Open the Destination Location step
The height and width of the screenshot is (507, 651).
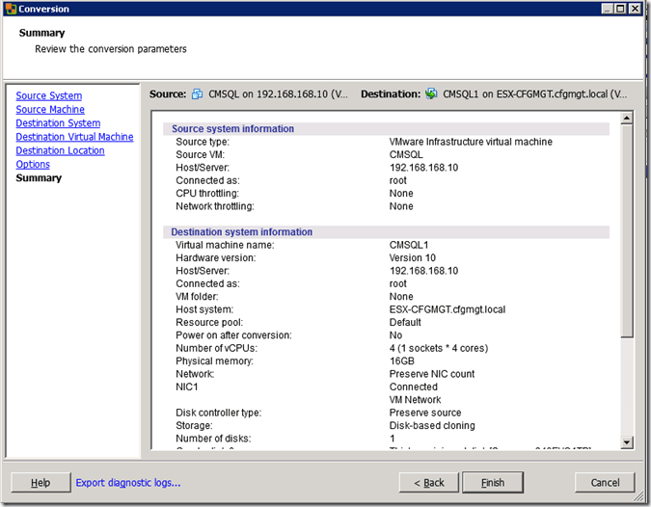(60, 150)
